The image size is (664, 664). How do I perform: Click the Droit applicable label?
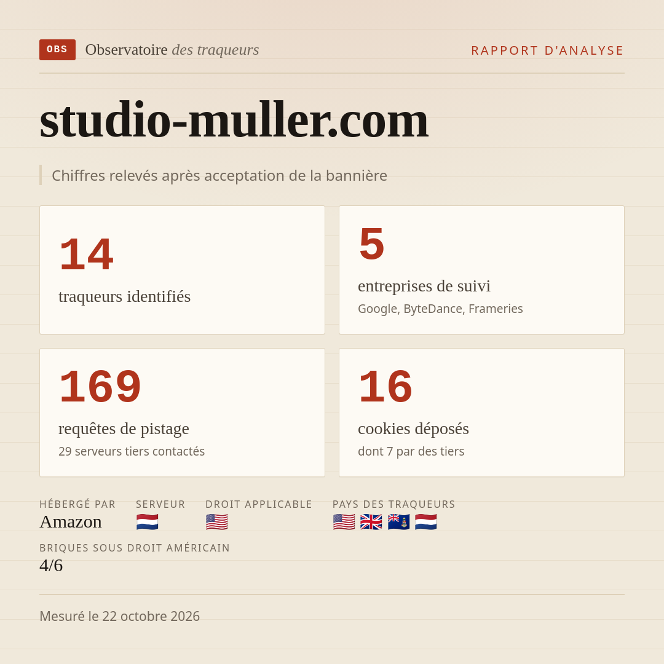tap(259, 504)
